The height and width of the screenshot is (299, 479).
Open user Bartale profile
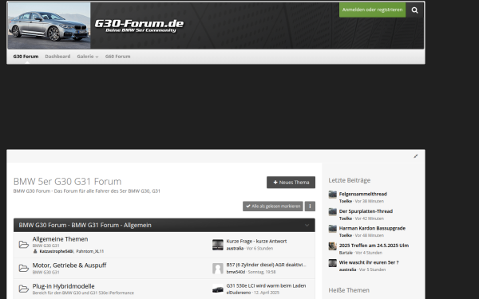(x=346, y=253)
